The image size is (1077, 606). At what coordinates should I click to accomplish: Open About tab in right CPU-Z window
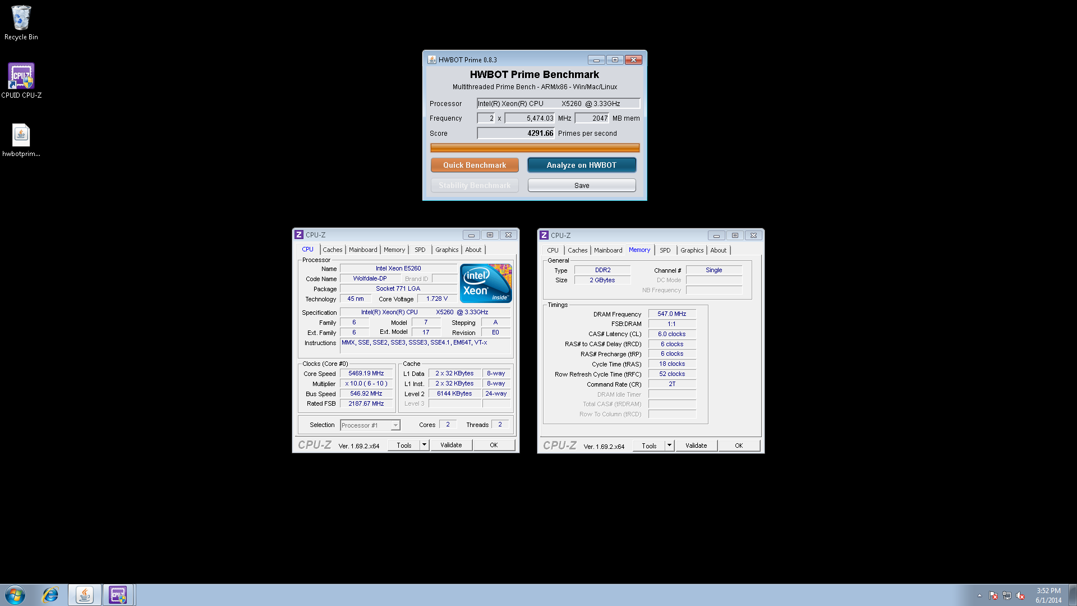[718, 250]
